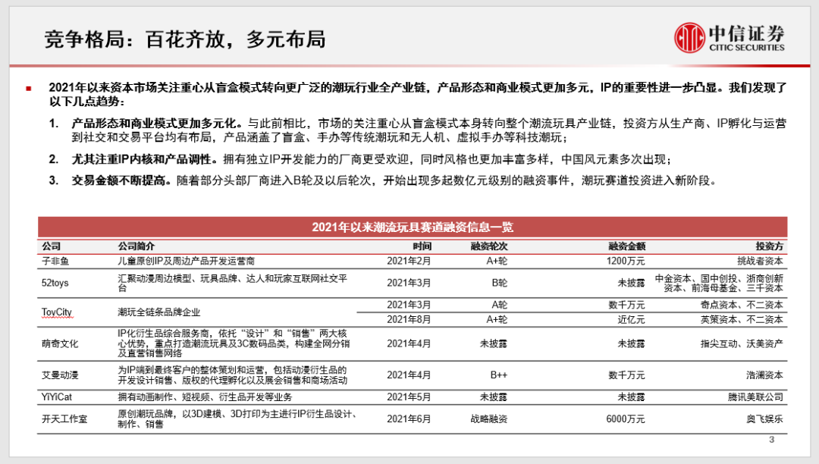Select the description 潮玩全链条品牌企业
819x464 pixels.
158,312
